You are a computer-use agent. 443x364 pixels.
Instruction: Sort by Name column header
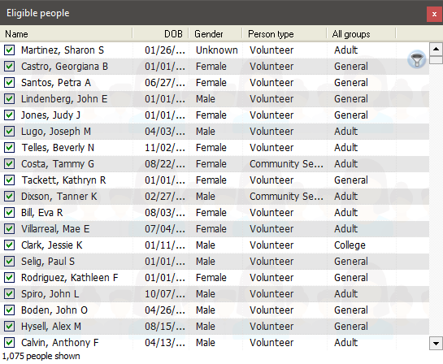click(66, 34)
